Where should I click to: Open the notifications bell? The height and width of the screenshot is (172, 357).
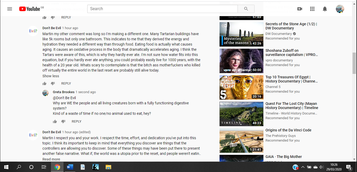[x=325, y=9]
